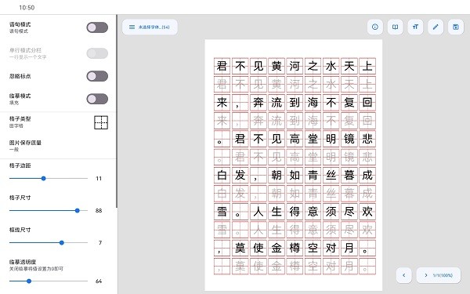The image size is (470, 294).
Task: Click the black 黄 character cell
Action: coord(277,66)
